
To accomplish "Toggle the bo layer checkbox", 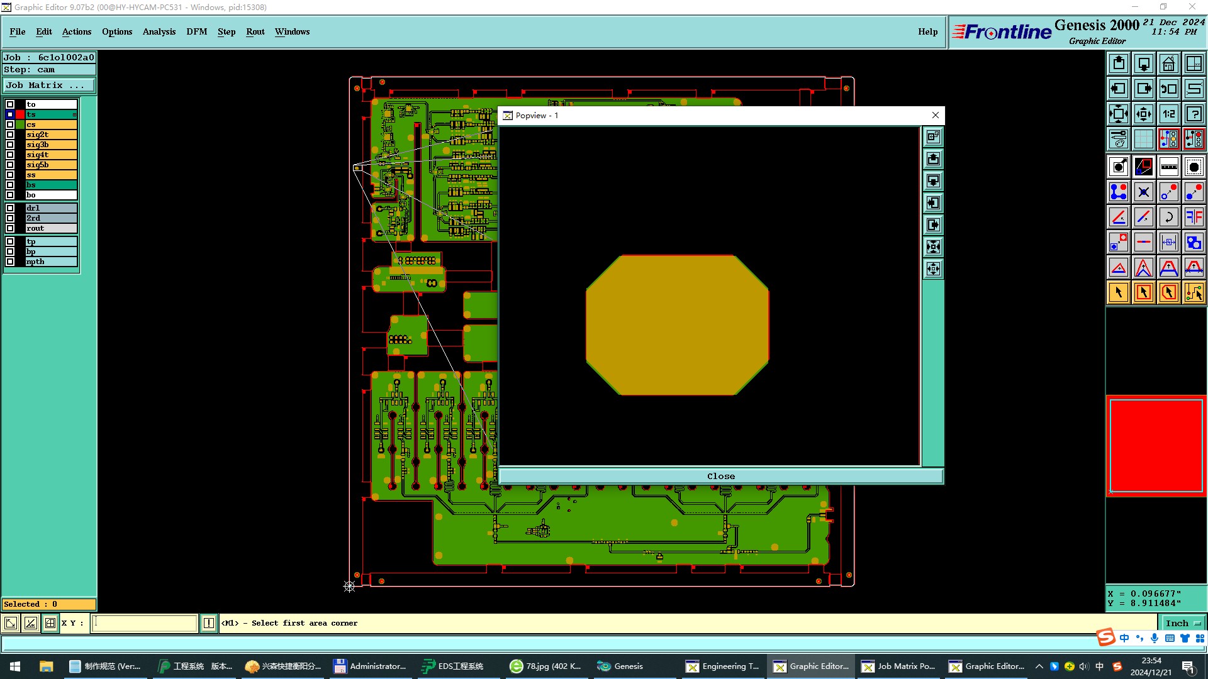I will (10, 195).
